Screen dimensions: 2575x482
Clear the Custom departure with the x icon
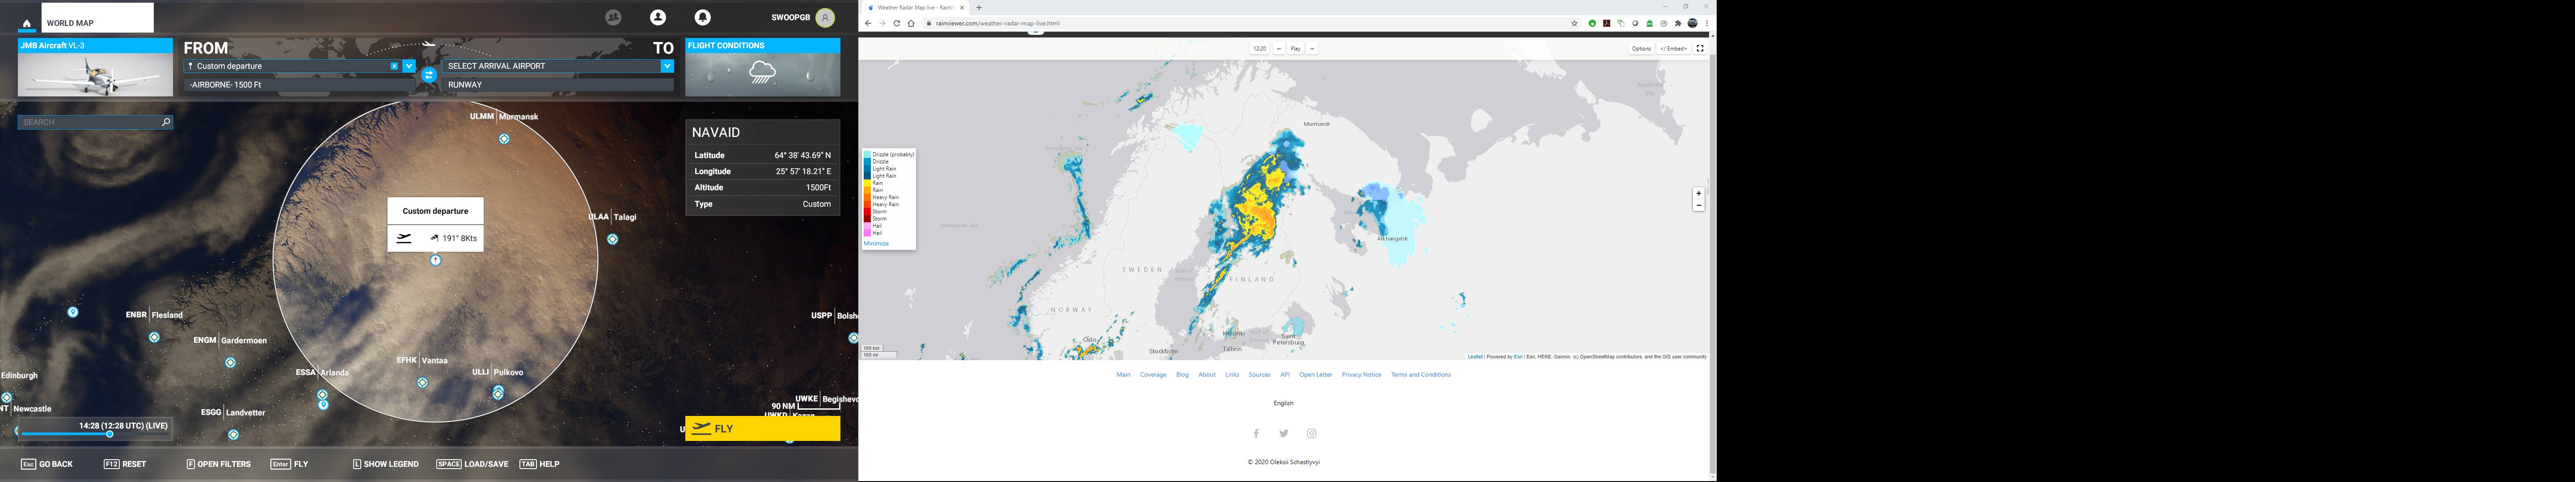pyautogui.click(x=394, y=66)
